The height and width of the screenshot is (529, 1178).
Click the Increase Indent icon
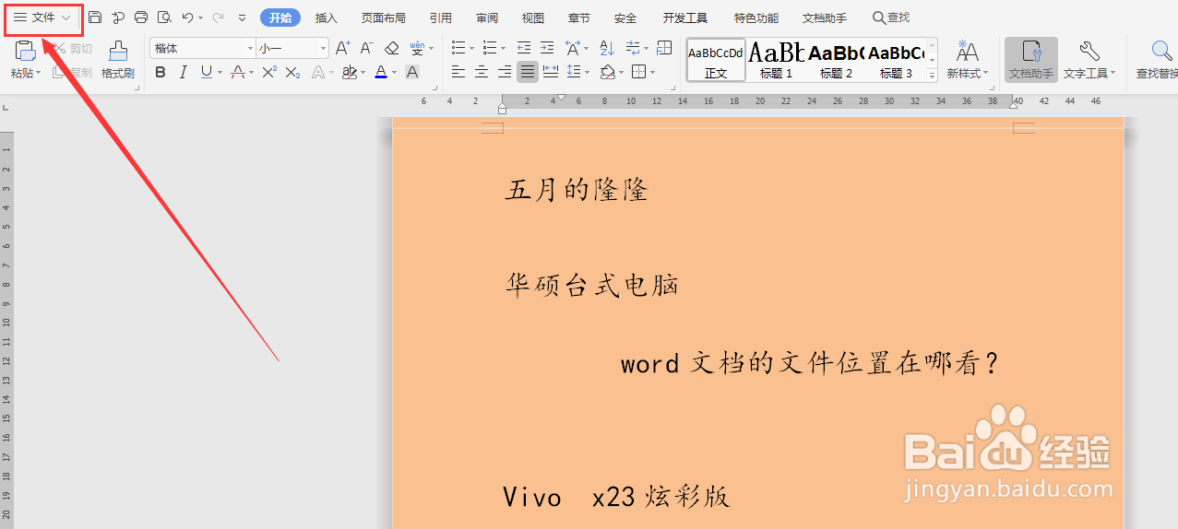click(x=547, y=48)
